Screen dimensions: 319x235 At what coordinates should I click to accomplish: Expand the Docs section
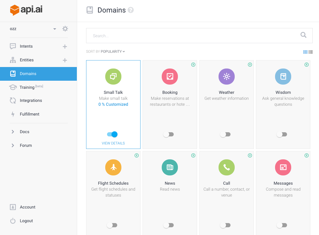pos(24,132)
